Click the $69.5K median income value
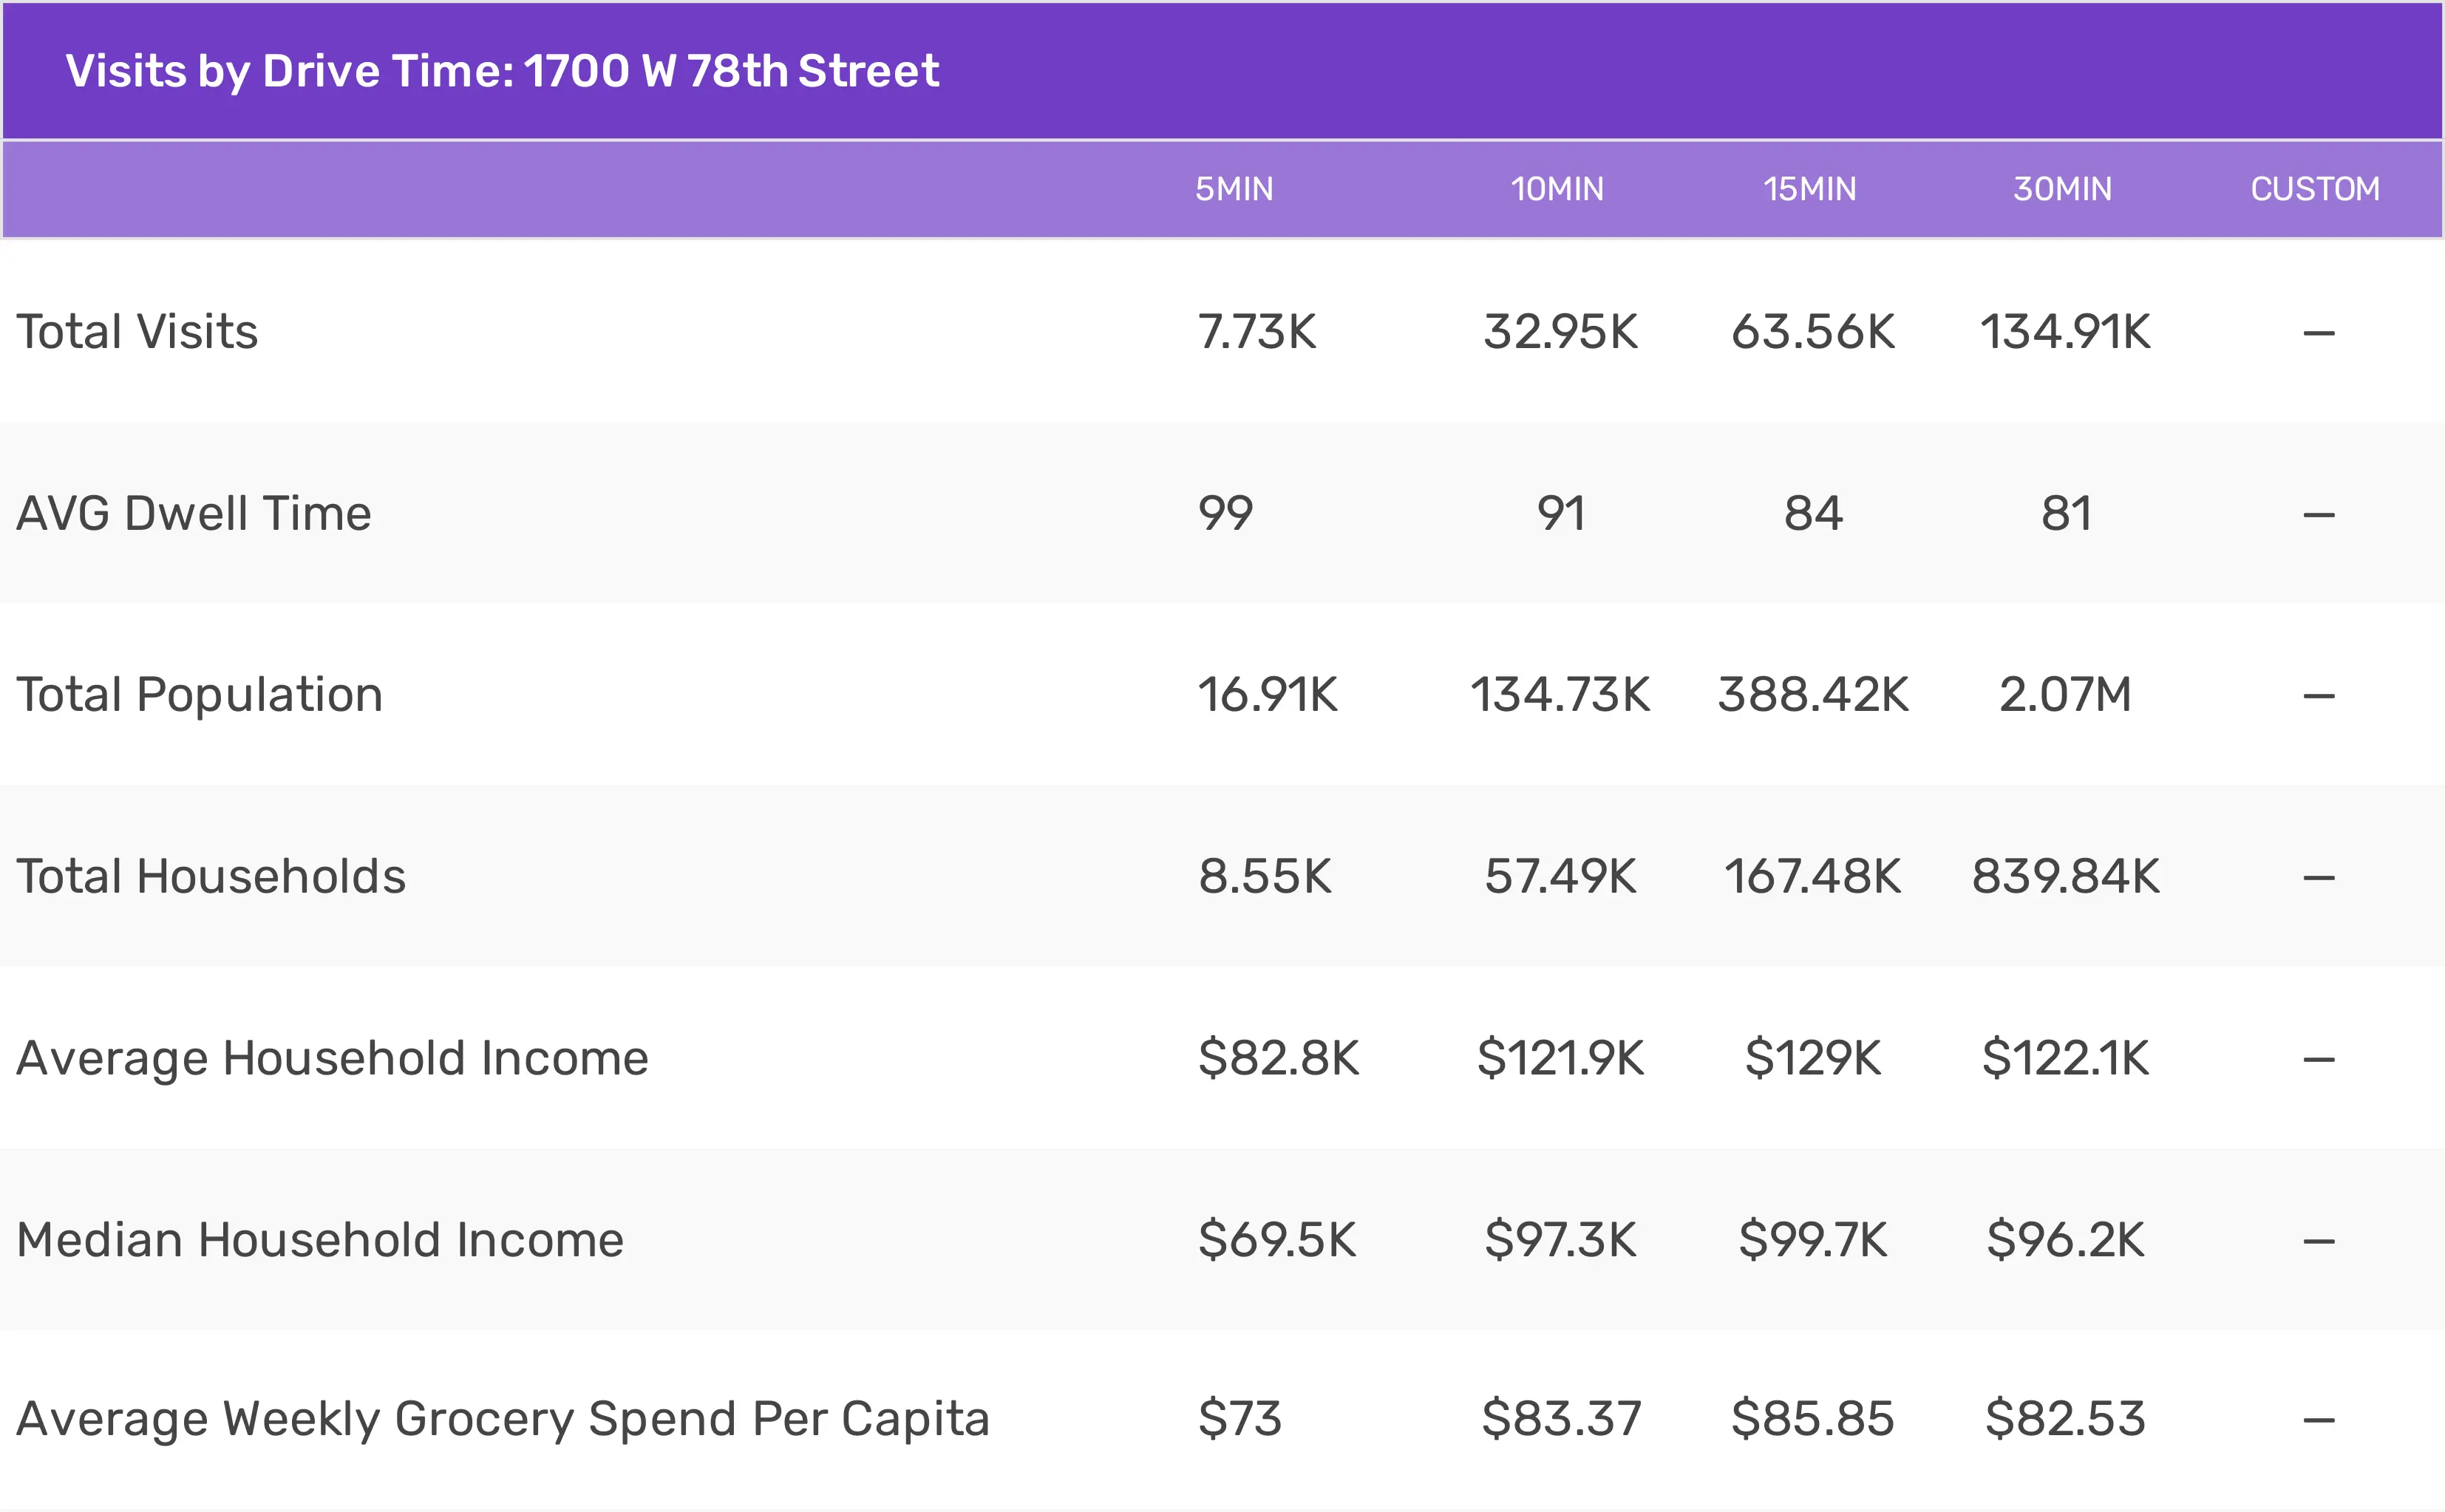 (x=1277, y=1240)
